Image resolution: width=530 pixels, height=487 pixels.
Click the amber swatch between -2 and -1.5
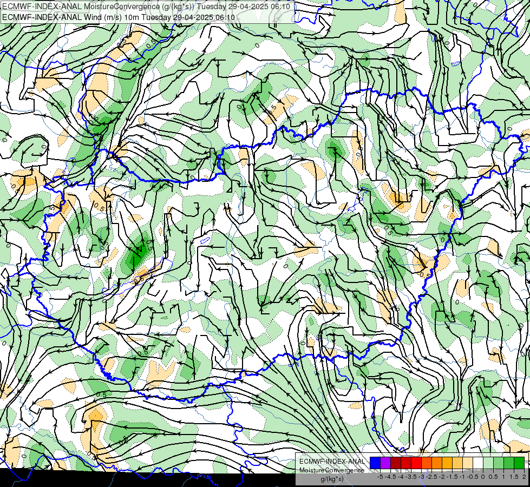click(447, 463)
